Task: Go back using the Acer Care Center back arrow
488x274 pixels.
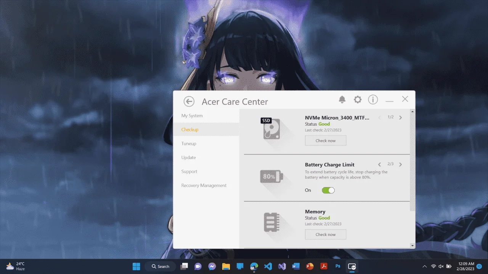Action: (189, 101)
